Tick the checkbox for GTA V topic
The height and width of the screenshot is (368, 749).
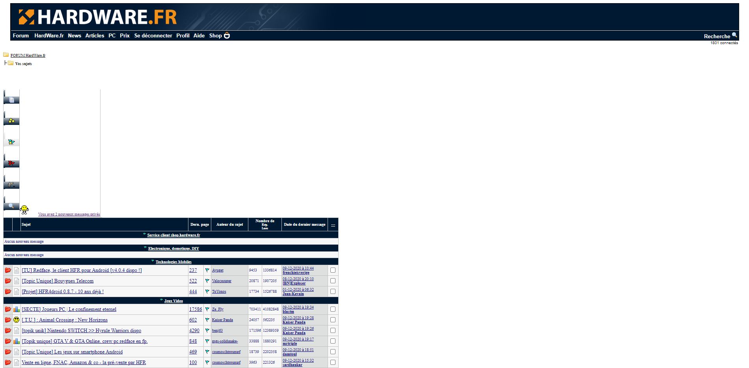click(x=333, y=341)
